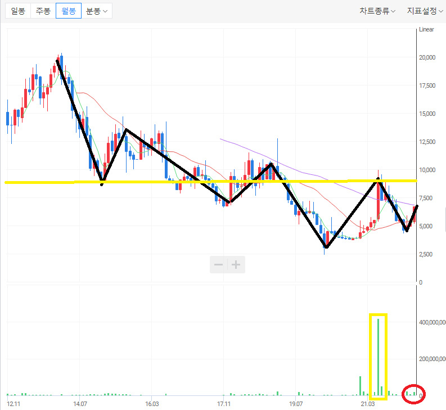
Task: Switch to the 주봉 weekly chart tab
Action: [43, 11]
